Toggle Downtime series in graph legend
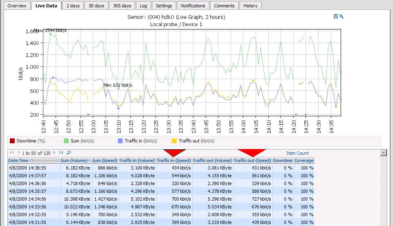 [x=12, y=141]
